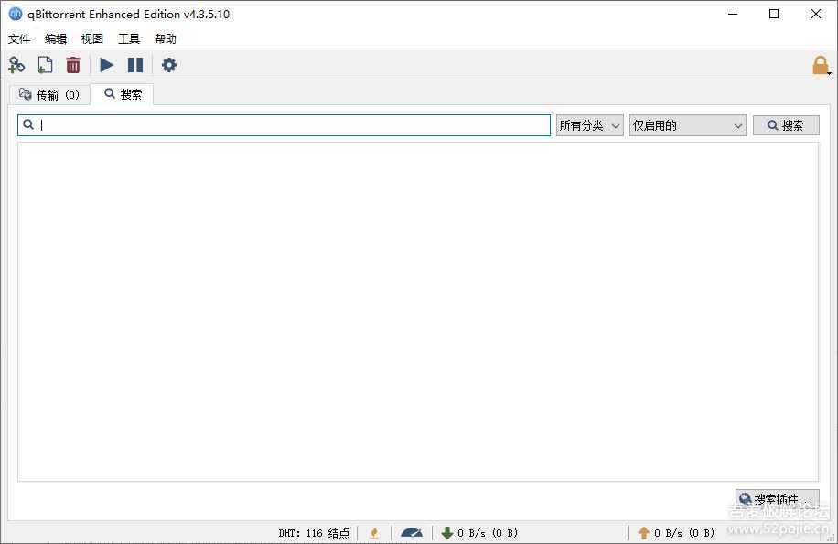Click the red delete torrent trash icon
Screen dimensions: 838x544
coord(73,65)
